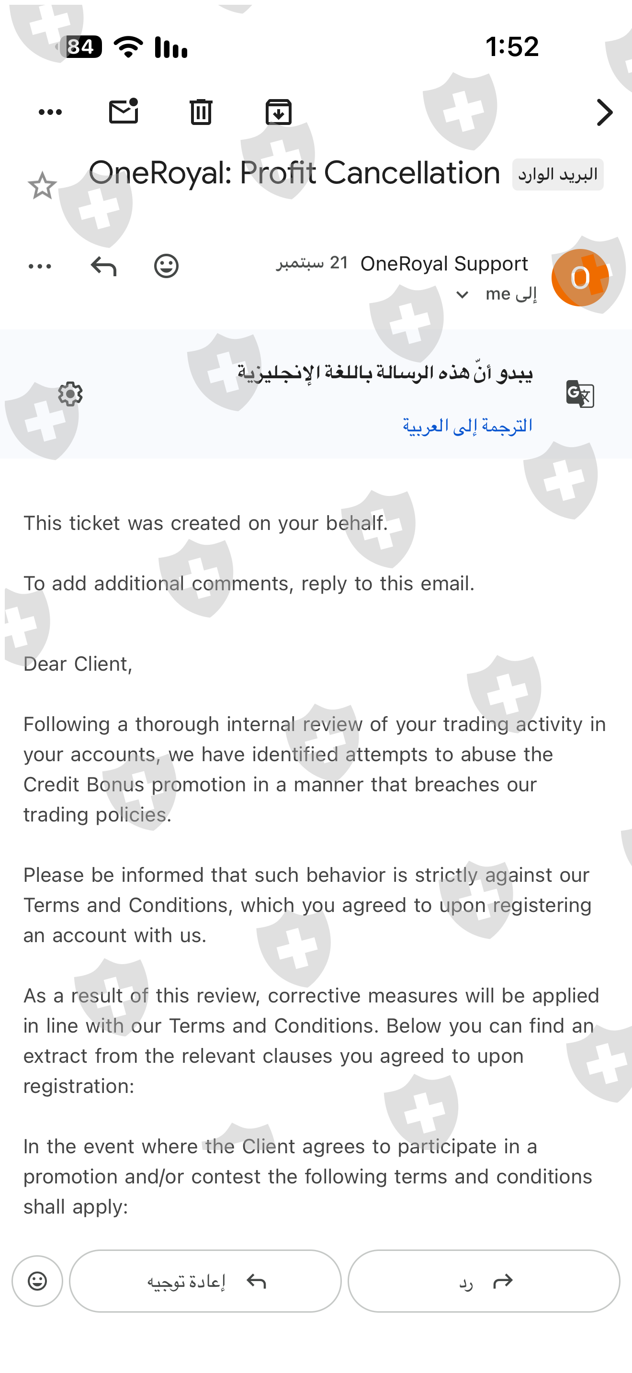
Task: Archive the email with the box arrow icon
Action: click(279, 112)
